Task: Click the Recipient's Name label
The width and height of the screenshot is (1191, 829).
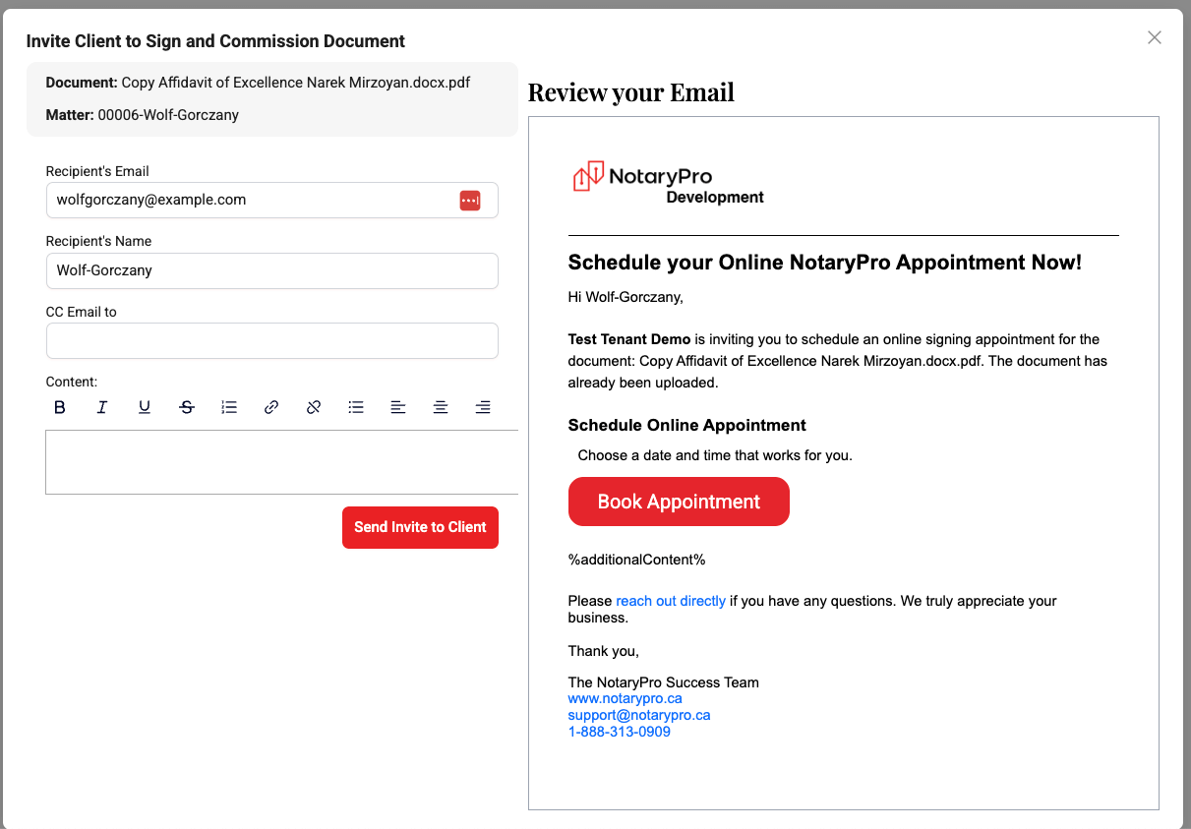Action: pyautogui.click(x=98, y=241)
